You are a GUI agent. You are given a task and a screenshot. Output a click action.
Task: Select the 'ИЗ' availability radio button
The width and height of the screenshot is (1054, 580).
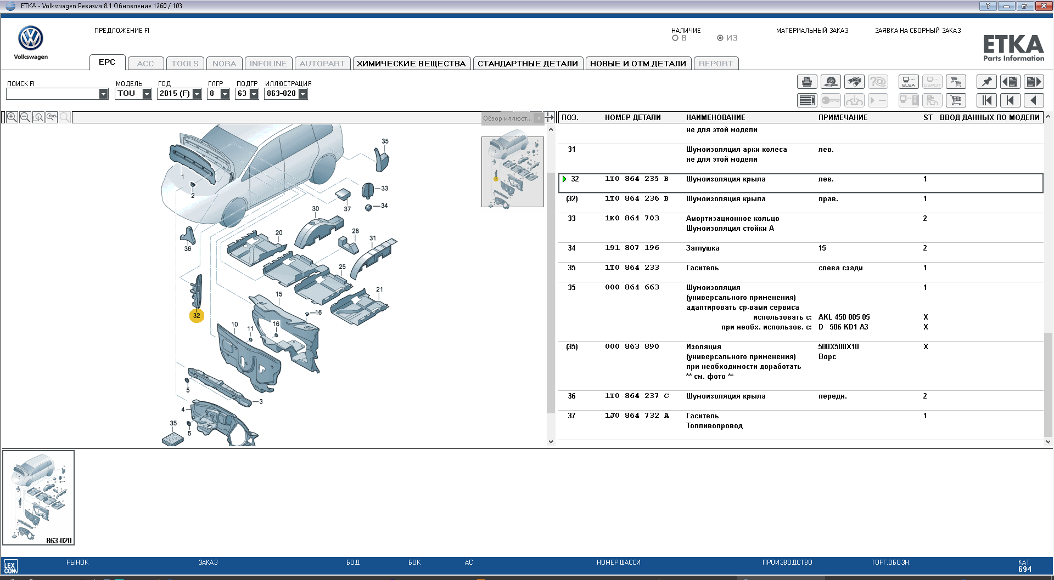coord(720,38)
